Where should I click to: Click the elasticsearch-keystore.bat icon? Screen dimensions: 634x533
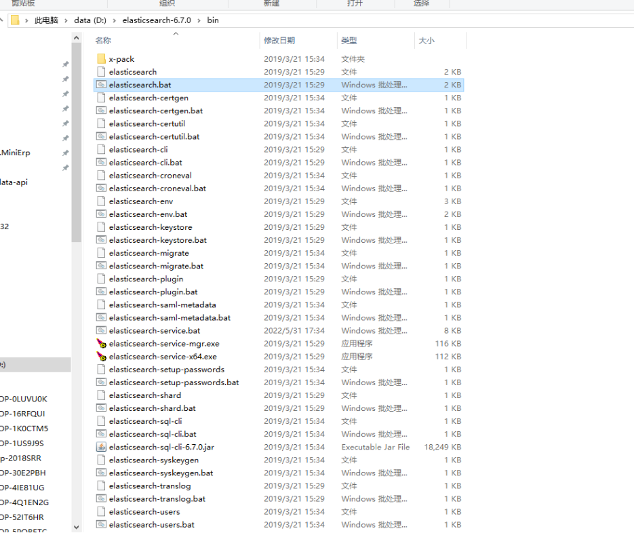(x=102, y=240)
